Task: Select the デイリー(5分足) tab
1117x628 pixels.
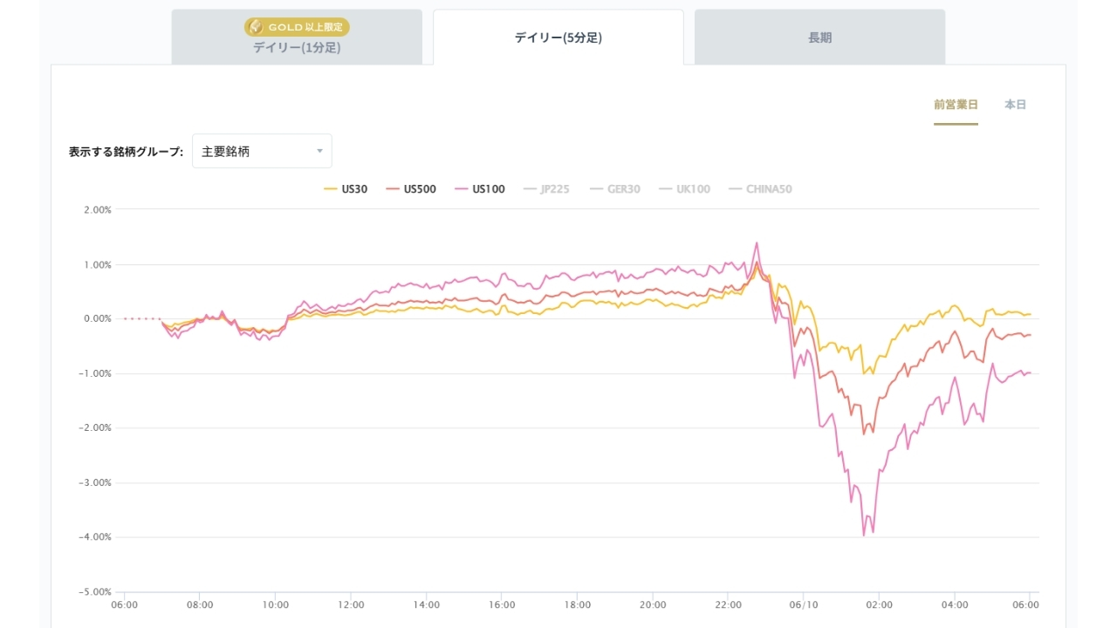Action: (x=558, y=37)
